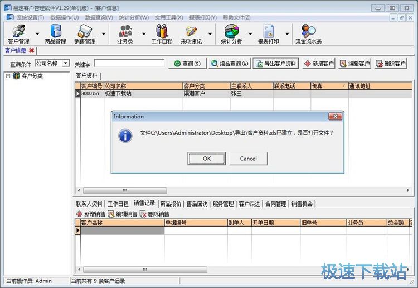Expand the 客户管理 dropdown arrow

point(37,34)
